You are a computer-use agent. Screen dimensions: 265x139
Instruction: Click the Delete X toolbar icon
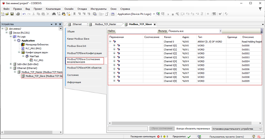click(x=48, y=14)
